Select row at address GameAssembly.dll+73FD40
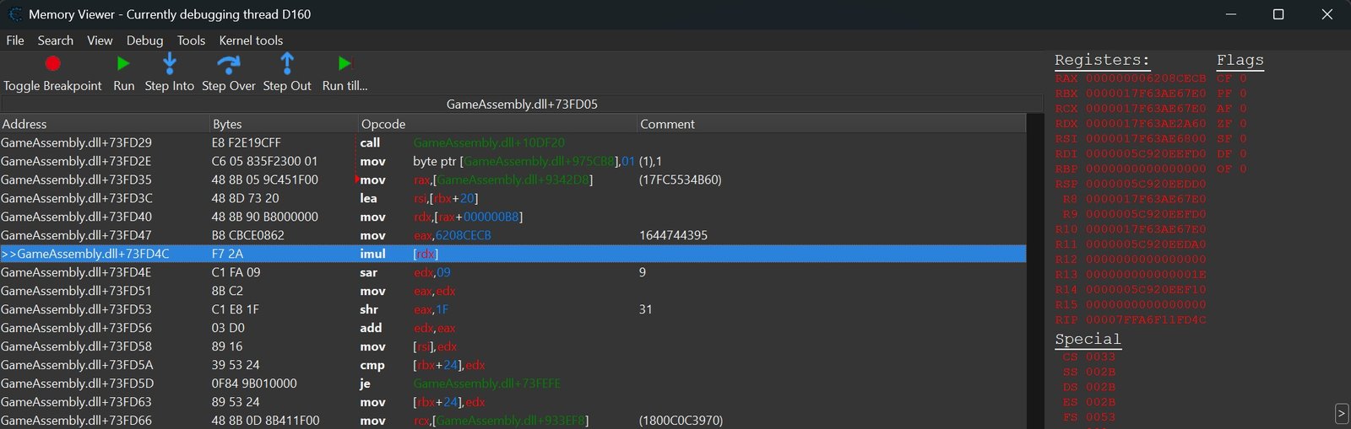 tap(513, 217)
